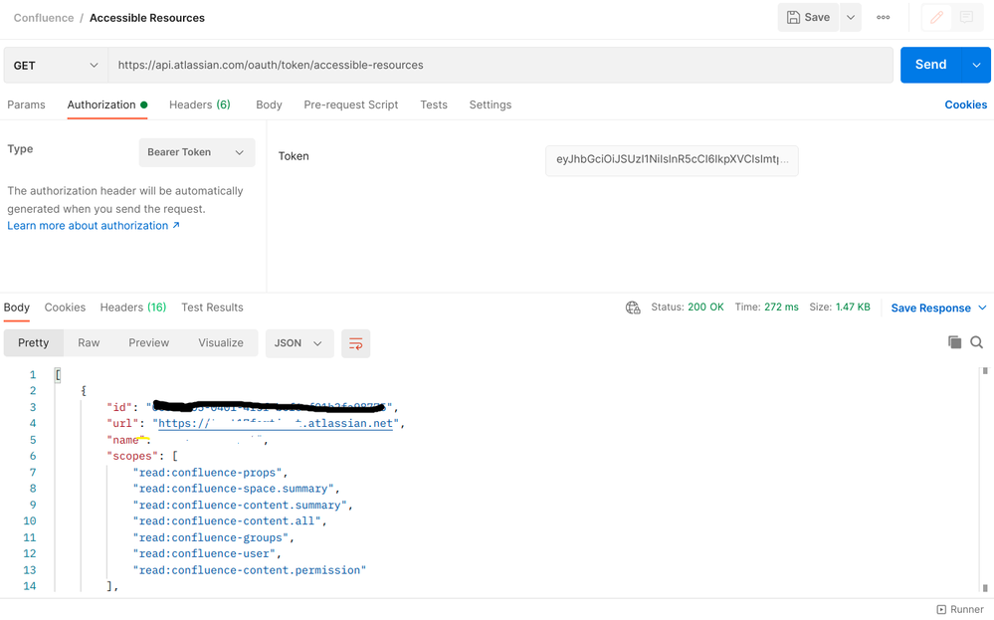Open the Bearer Token type dropdown
Viewport: 994px width, 620px height.
pyautogui.click(x=197, y=152)
